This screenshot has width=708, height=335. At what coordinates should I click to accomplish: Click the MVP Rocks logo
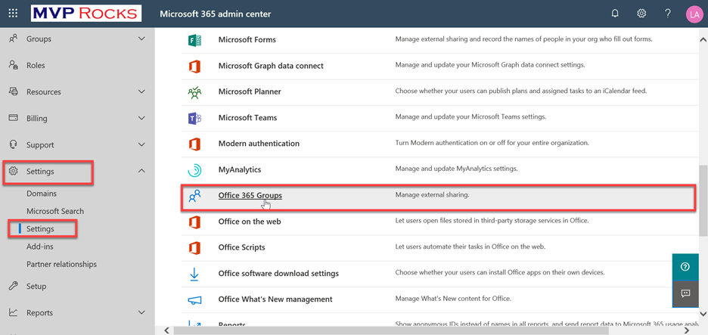pos(85,14)
